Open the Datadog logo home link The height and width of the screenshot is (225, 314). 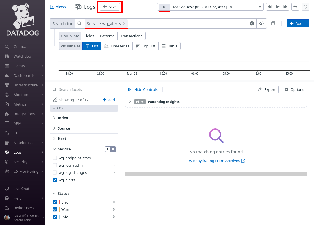tap(22, 19)
